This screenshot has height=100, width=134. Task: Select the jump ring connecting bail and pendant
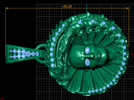click(x=41, y=53)
